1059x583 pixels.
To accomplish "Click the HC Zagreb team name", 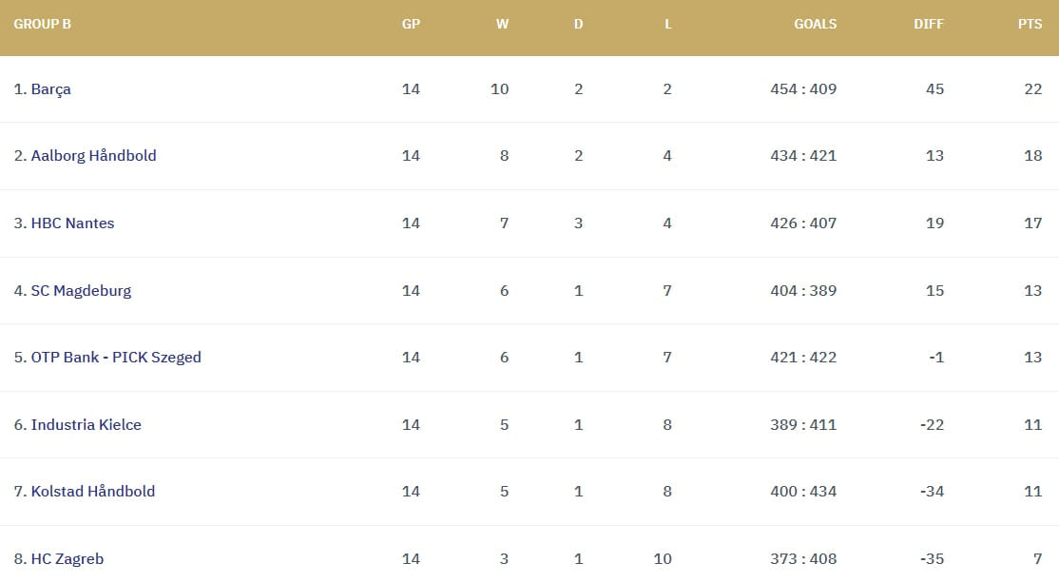I will click(67, 559).
